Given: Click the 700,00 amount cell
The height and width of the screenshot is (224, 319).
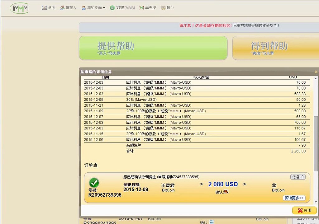Looking at the screenshot, I should 300,122.
